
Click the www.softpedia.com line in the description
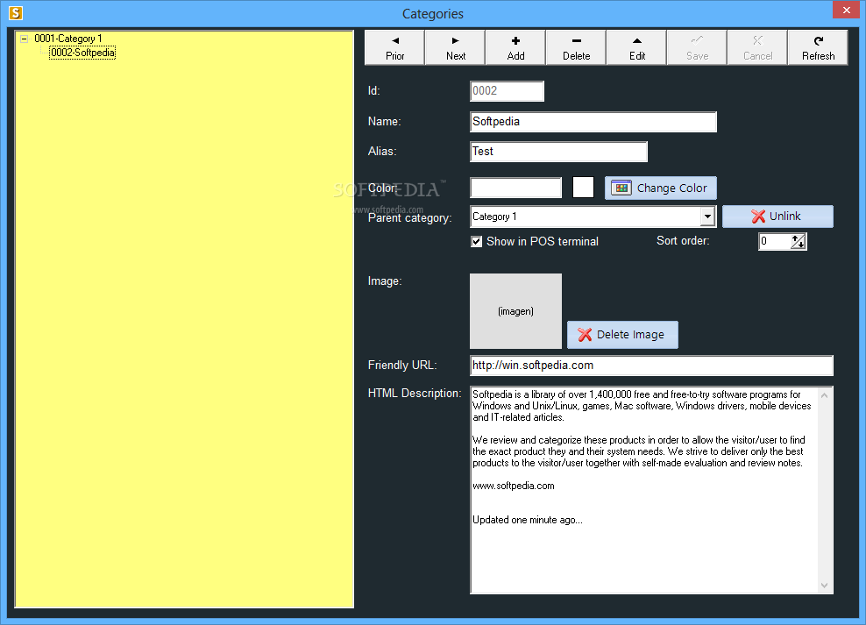pyautogui.click(x=514, y=486)
